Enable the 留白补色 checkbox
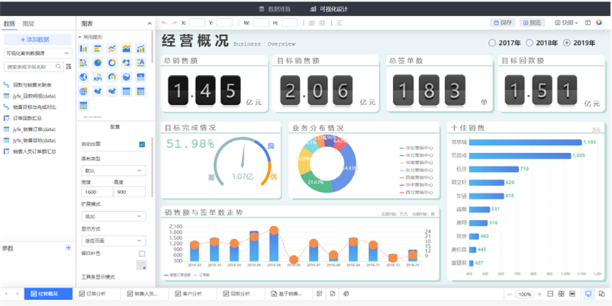This screenshot has height=306, width=612. [142, 253]
